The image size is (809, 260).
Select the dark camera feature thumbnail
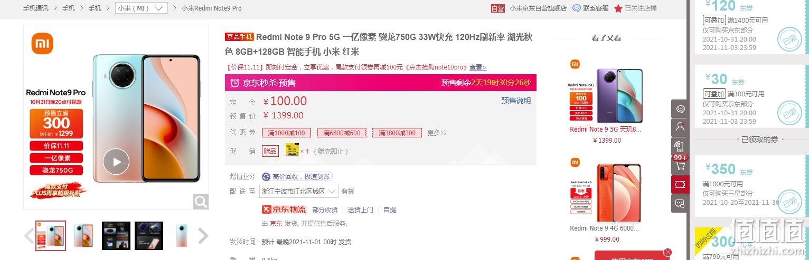pos(116,235)
